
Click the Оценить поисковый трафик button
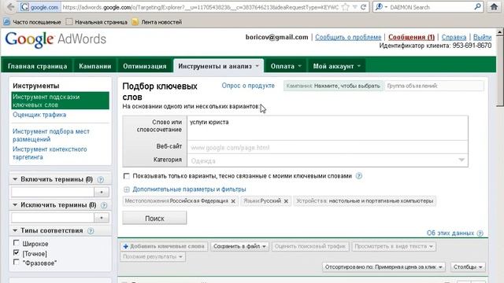click(x=310, y=246)
